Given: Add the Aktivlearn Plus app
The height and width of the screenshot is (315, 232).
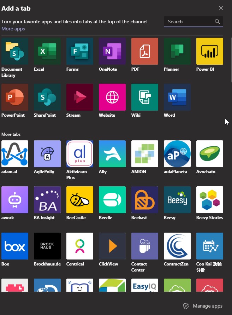Looking at the screenshot, I should tap(80, 154).
